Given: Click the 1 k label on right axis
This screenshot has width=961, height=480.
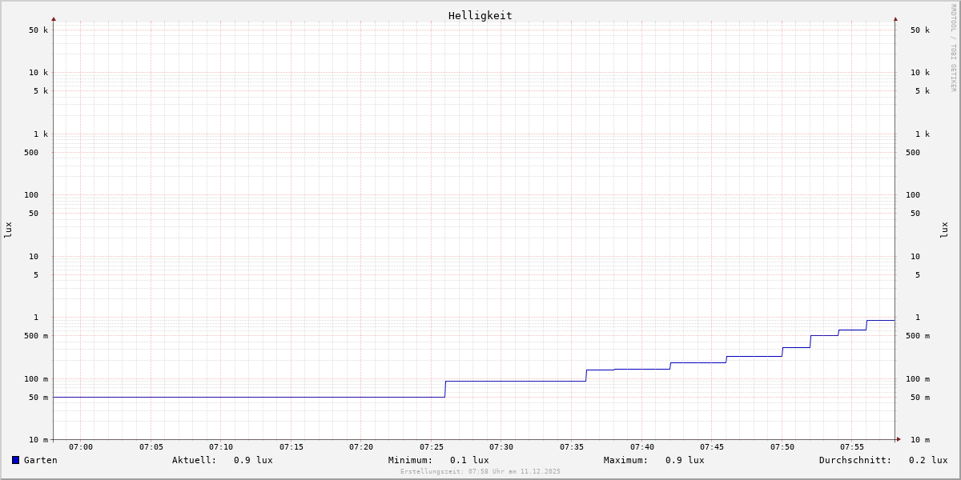Looking at the screenshot, I should (923, 134).
